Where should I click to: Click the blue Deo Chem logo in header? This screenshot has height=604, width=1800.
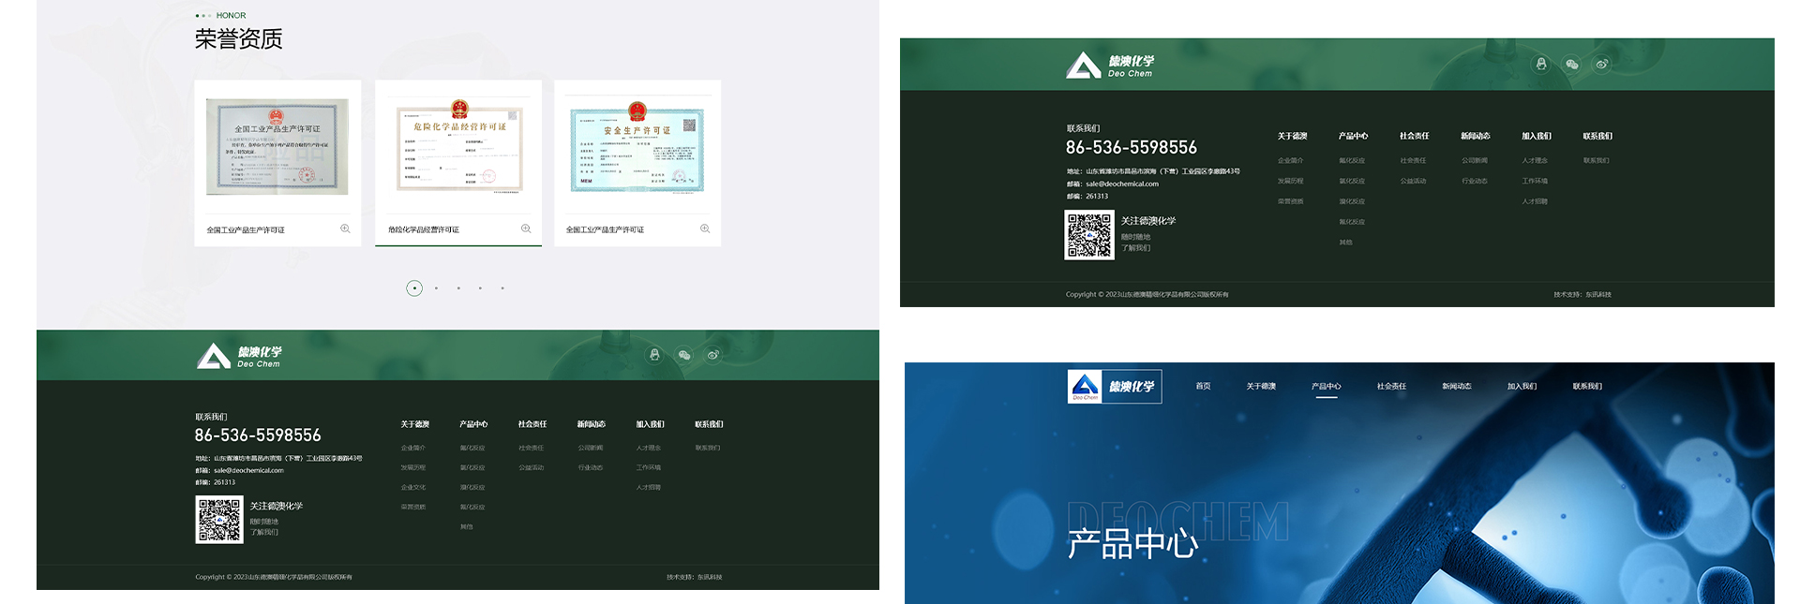(x=1114, y=386)
